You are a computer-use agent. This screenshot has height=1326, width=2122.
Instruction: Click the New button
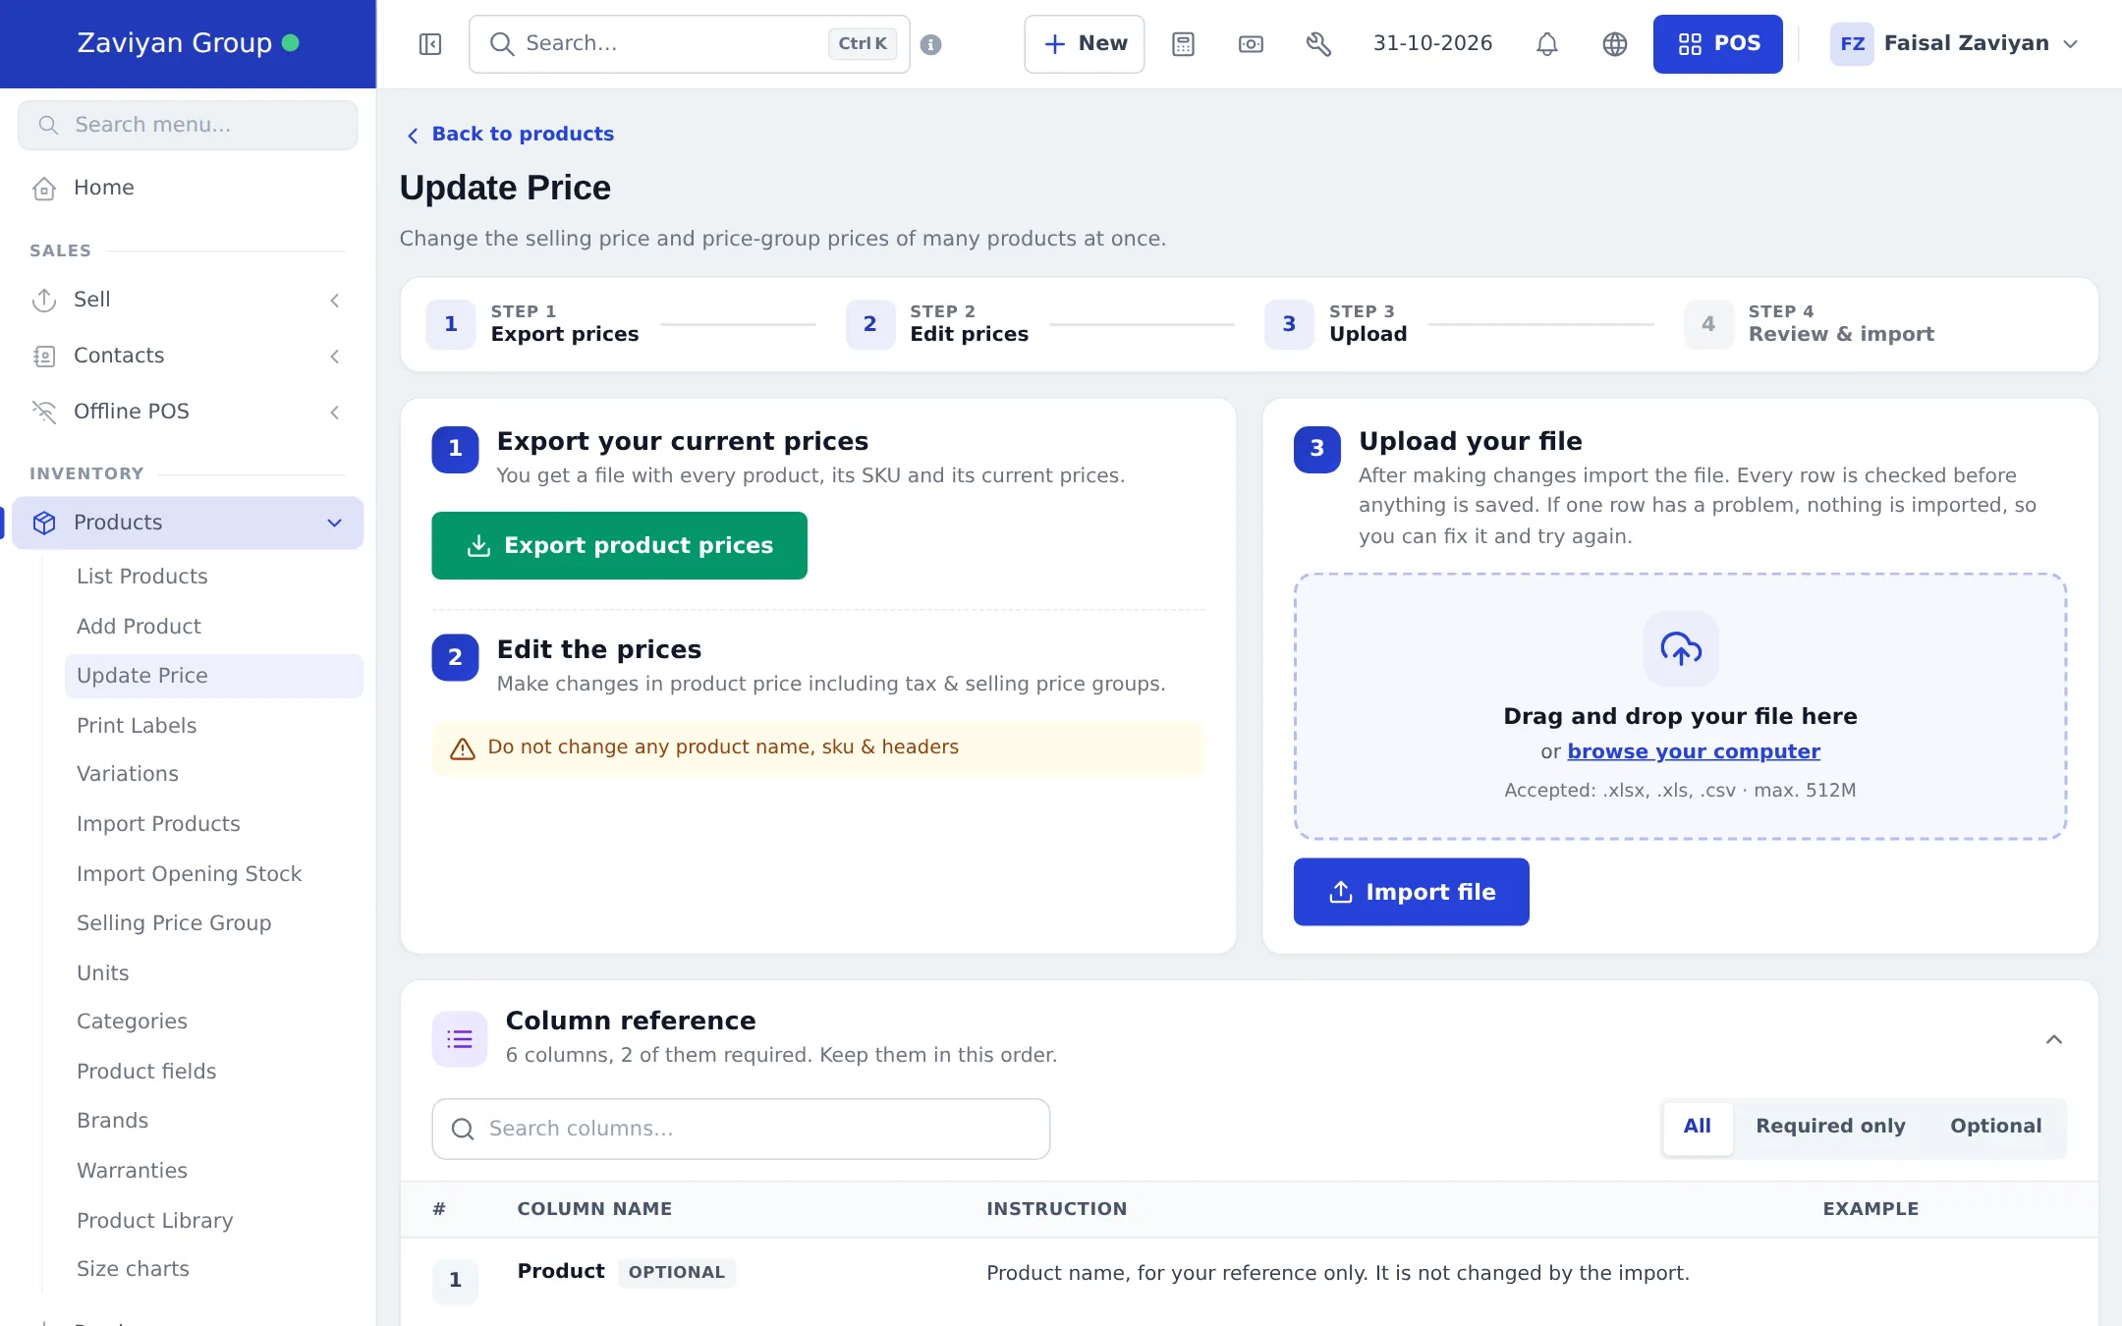pos(1085,44)
